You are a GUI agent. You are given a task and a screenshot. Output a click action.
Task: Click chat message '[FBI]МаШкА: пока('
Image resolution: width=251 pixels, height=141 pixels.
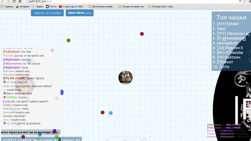click(x=16, y=68)
